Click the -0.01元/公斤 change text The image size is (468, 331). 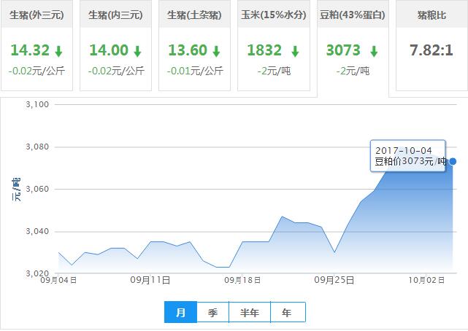195,71
